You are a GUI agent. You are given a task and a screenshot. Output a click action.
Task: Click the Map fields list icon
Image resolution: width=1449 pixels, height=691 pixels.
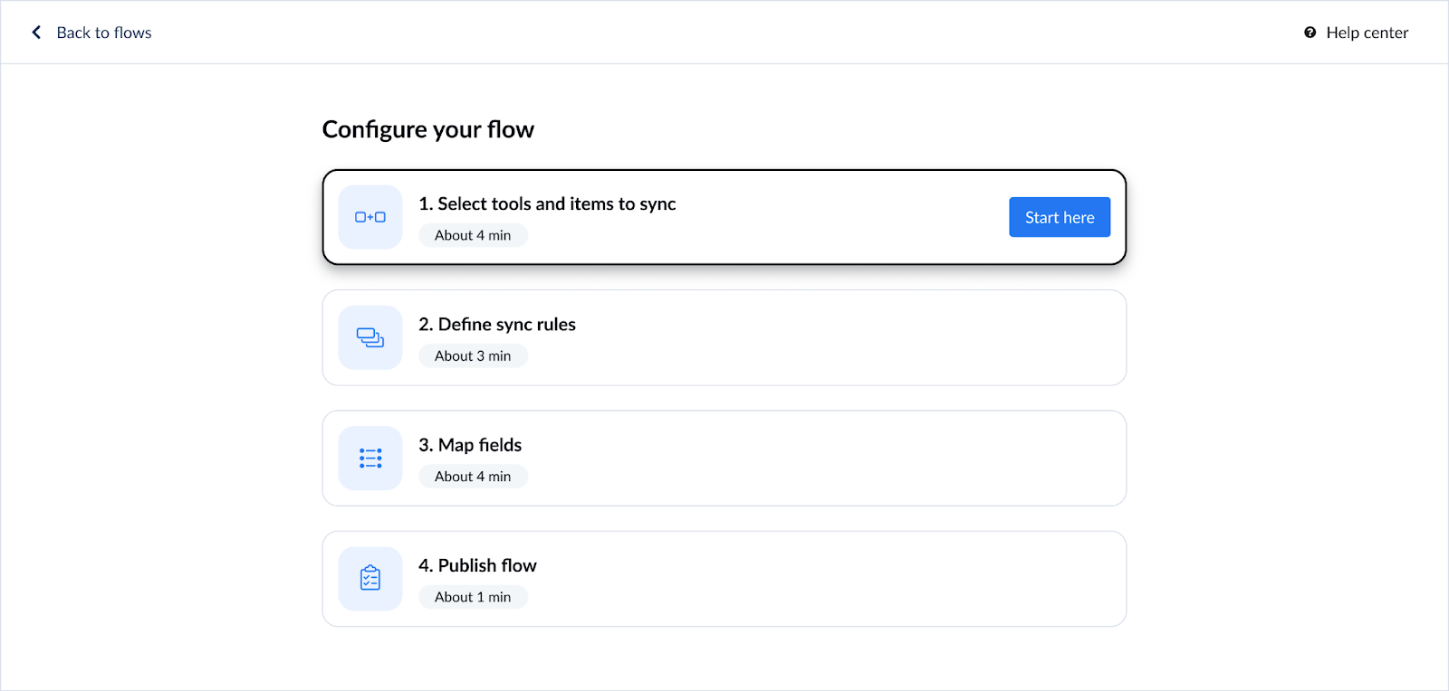(x=370, y=459)
